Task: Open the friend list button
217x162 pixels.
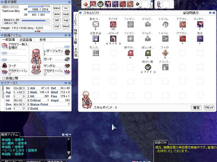Action: (66, 27)
